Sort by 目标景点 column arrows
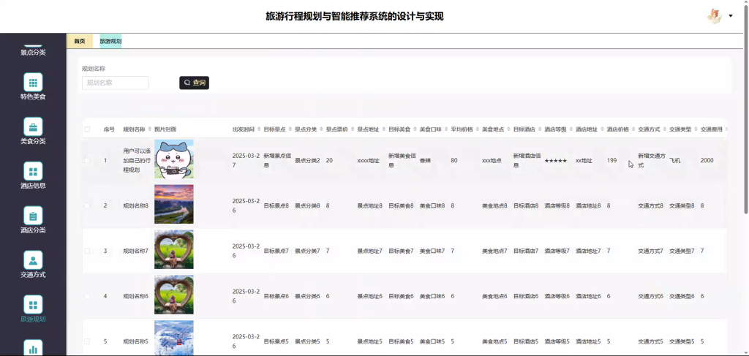749x356 pixels. point(290,129)
